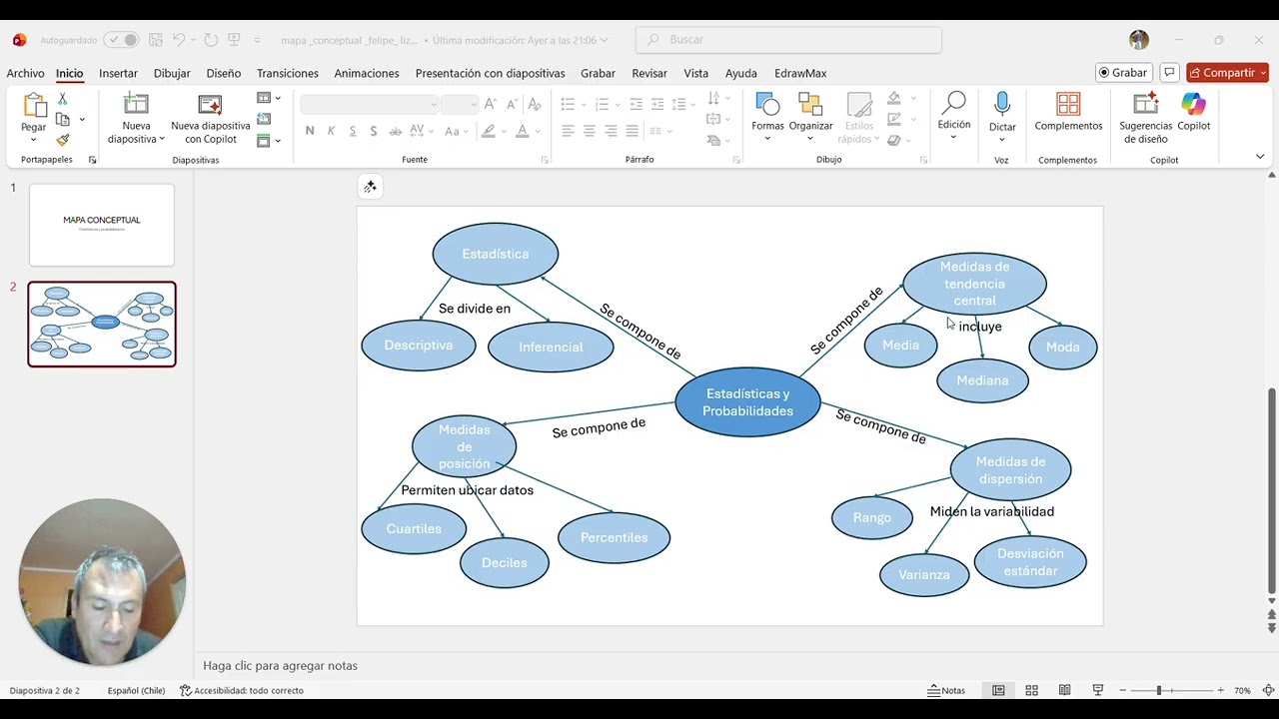1279x719 pixels.
Task: Open the Complementos add-ins icon
Action: point(1068,104)
